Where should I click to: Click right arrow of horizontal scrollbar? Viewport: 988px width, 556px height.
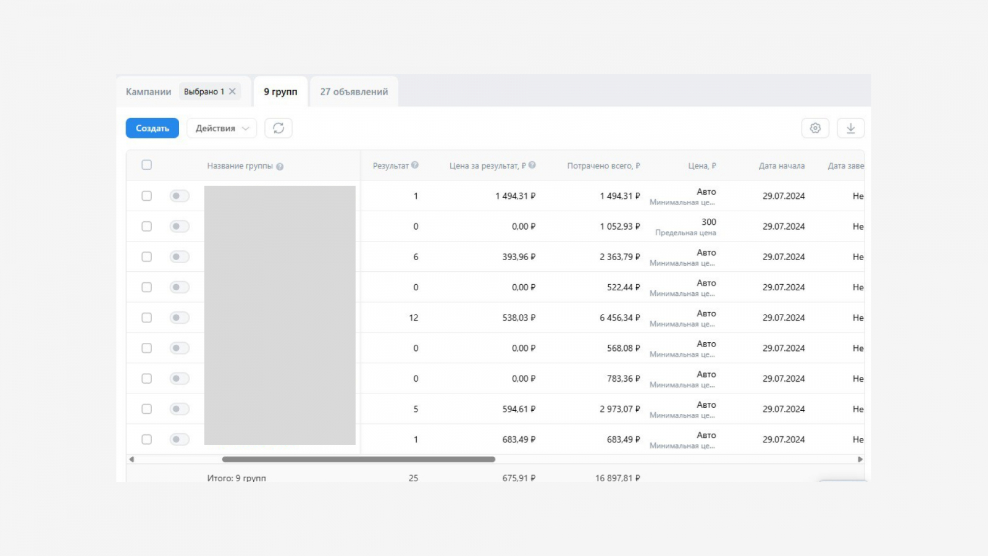pyautogui.click(x=860, y=459)
